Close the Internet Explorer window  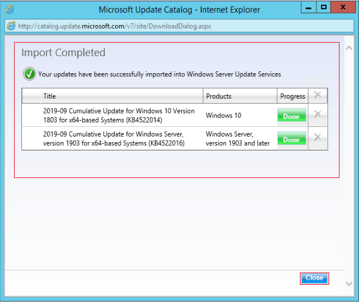(343, 7)
